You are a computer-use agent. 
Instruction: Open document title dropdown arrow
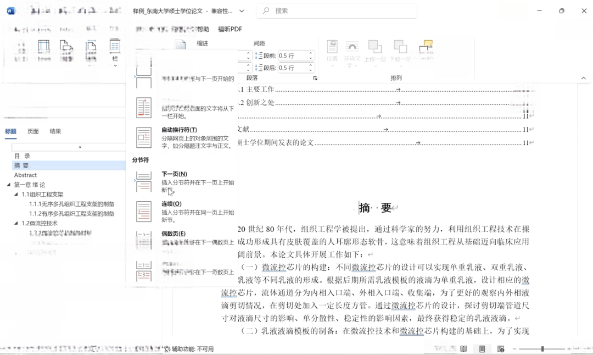[242, 11]
